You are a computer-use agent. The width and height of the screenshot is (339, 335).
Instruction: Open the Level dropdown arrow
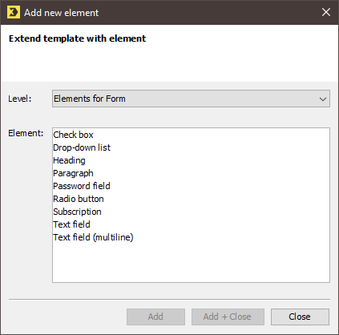[323, 99]
